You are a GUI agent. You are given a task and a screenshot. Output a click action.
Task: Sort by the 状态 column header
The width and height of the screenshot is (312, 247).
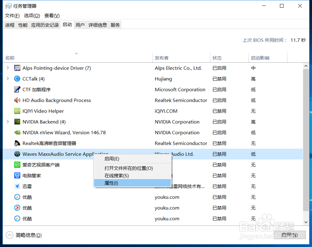pyautogui.click(x=229, y=58)
